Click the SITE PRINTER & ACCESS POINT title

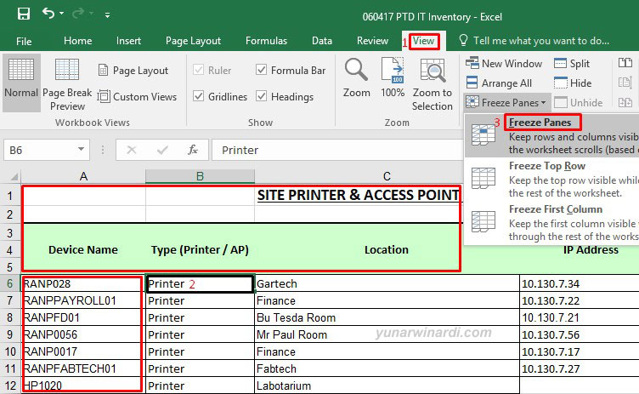359,195
